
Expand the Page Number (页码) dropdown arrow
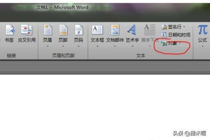(79, 46)
